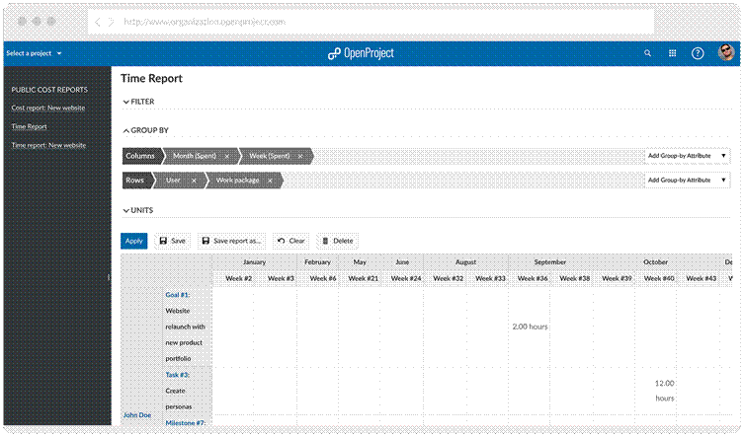Select Time report: New website in sidebar
This screenshot has width=744, height=437.
coord(48,145)
